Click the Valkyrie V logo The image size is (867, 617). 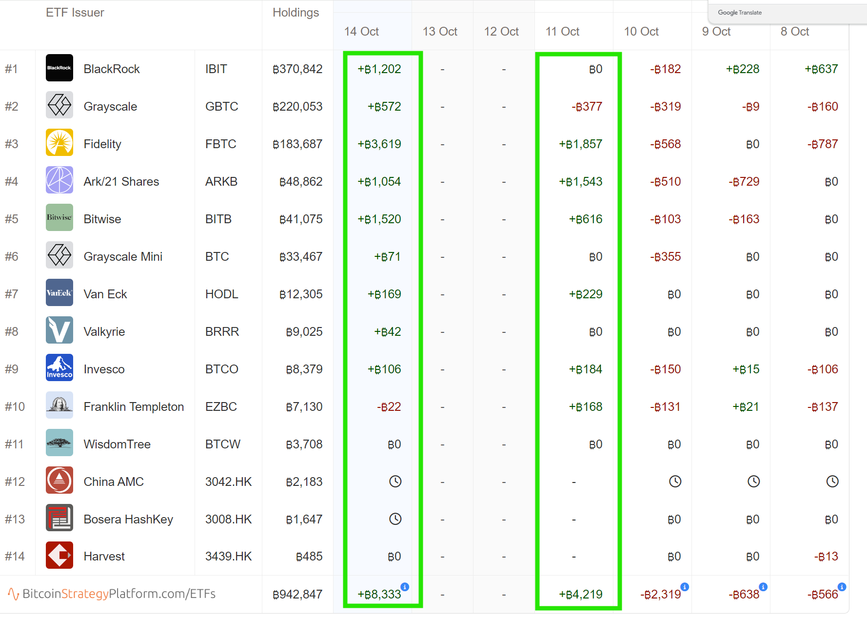59,330
